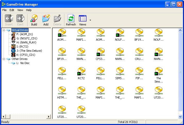The height and width of the screenshot is (125, 184).
Task: Click Total 26 VCD(s) status text
Action: (x=128, y=122)
